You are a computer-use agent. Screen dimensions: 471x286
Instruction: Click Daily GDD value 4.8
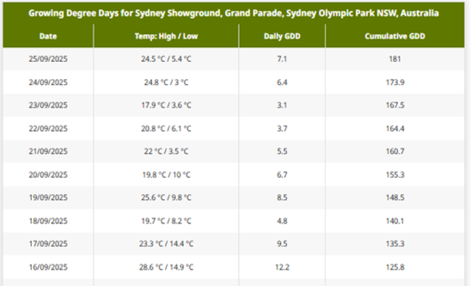point(282,221)
